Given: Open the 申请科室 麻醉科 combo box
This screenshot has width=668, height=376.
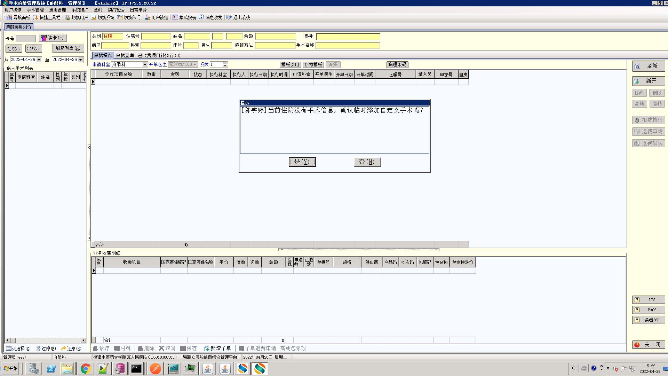Looking at the screenshot, I should pos(145,65).
